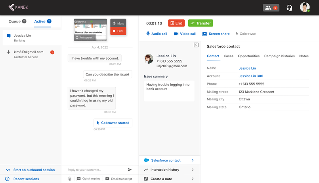Open the Opportunities tab
This screenshot has height=183, width=319.
point(248,56)
